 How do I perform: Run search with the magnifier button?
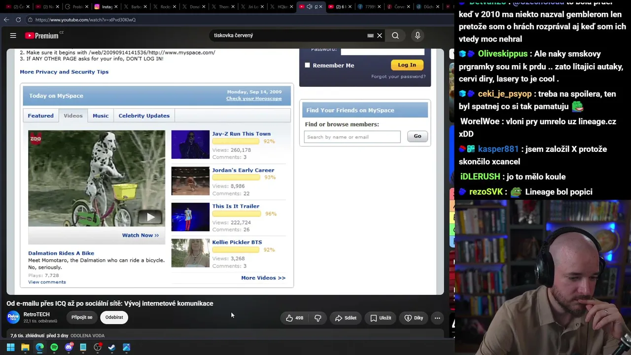click(x=395, y=35)
